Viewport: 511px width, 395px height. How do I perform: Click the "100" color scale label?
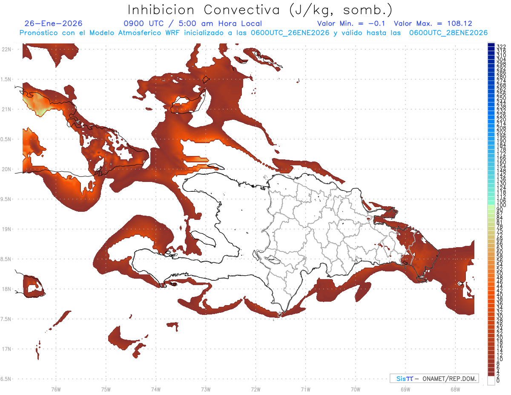point(501,205)
